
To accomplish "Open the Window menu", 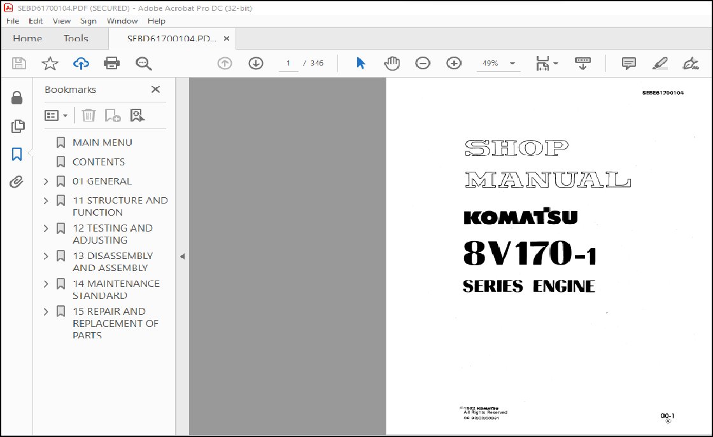I will tap(122, 21).
